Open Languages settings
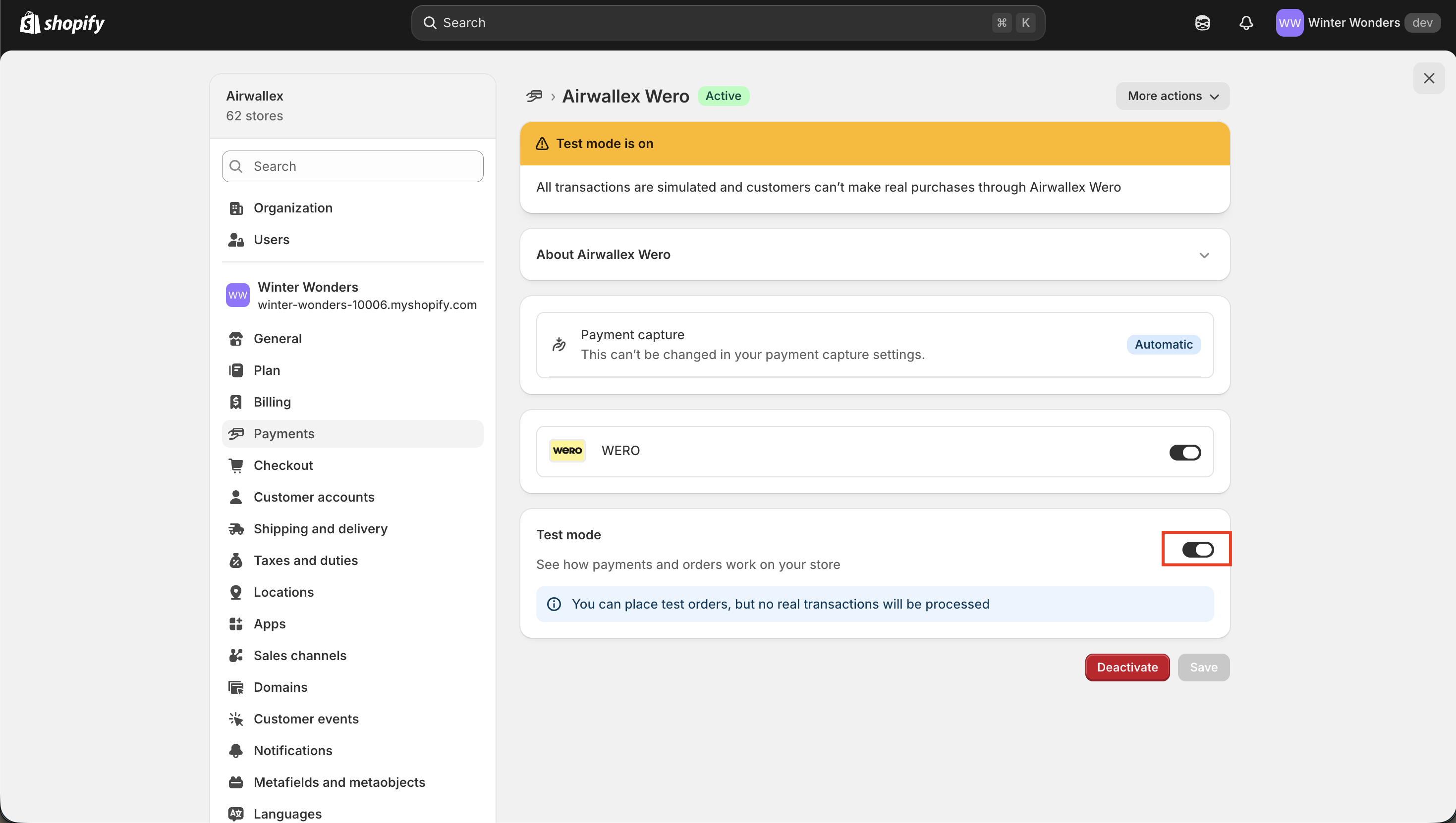The width and height of the screenshot is (1456, 823). click(353, 814)
